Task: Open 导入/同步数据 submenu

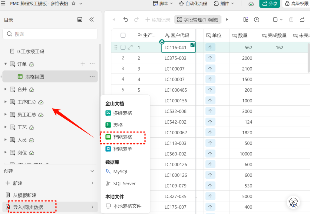Action: [x=50, y=207]
